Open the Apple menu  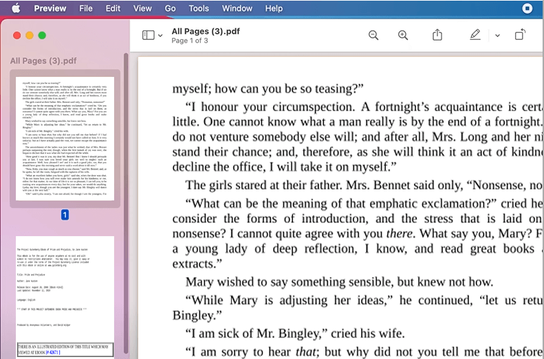(16, 8)
